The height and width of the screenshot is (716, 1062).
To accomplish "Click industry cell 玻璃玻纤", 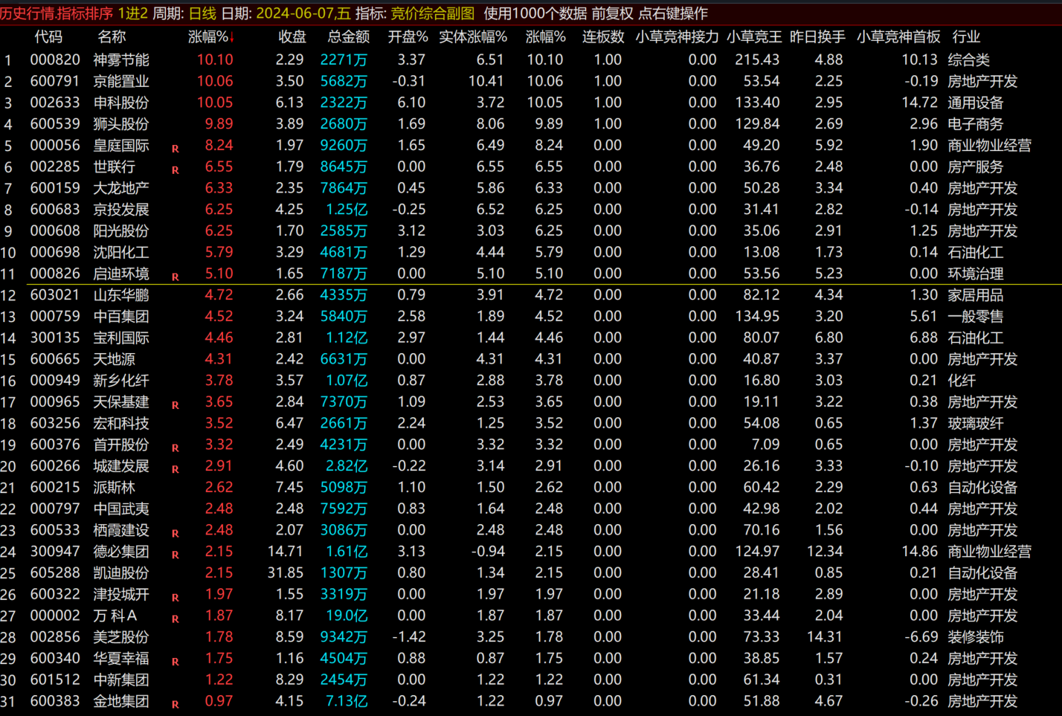I will point(975,424).
